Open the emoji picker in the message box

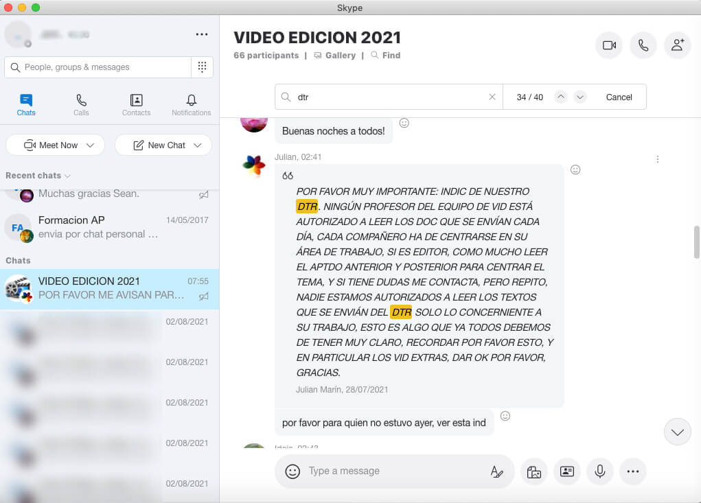point(292,471)
